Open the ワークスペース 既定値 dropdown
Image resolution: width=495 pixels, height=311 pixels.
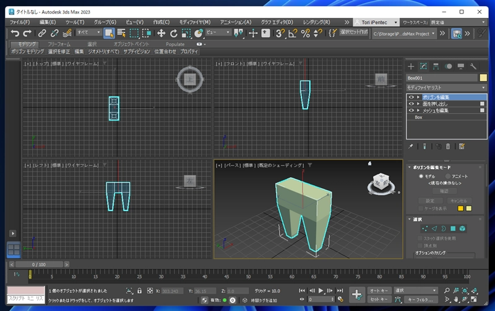(457, 22)
